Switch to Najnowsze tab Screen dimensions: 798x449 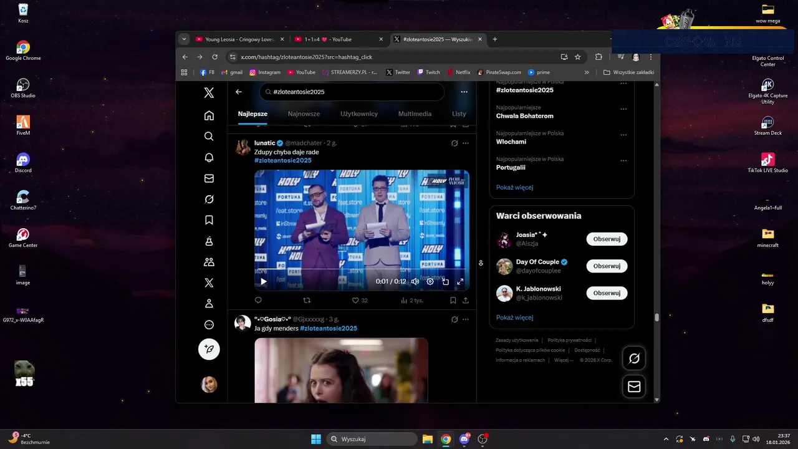click(x=304, y=114)
